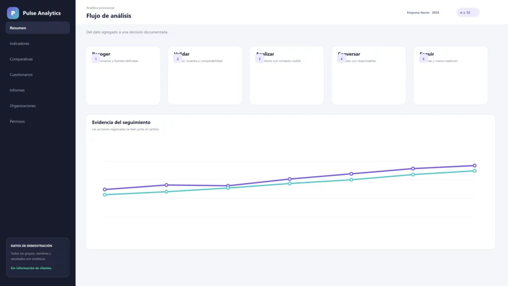The width and height of the screenshot is (508, 286).
Task: Open the Resumen section in sidebar
Action: (x=38, y=28)
